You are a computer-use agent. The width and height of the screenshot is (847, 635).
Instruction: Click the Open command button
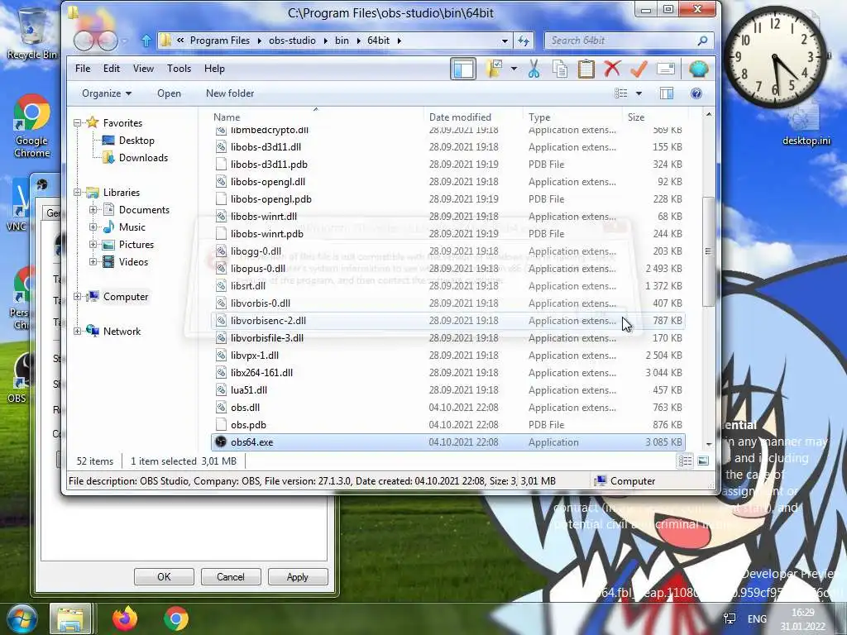click(x=169, y=93)
